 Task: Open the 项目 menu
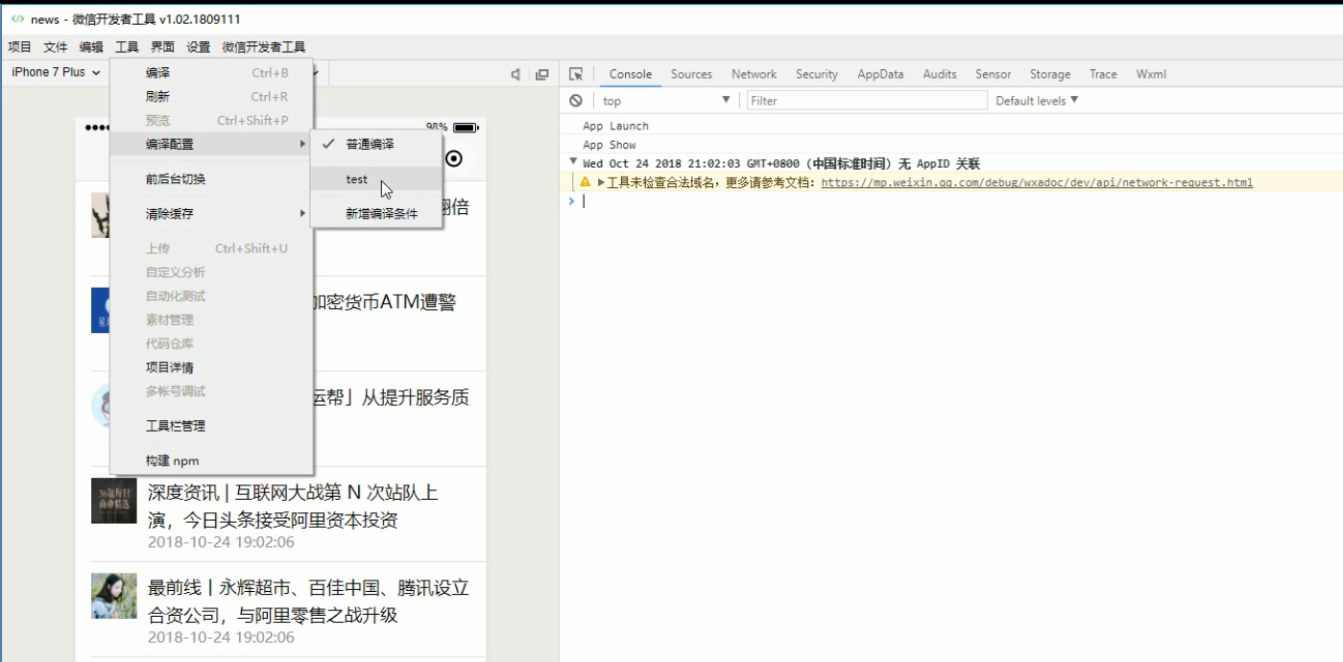pyautogui.click(x=19, y=47)
